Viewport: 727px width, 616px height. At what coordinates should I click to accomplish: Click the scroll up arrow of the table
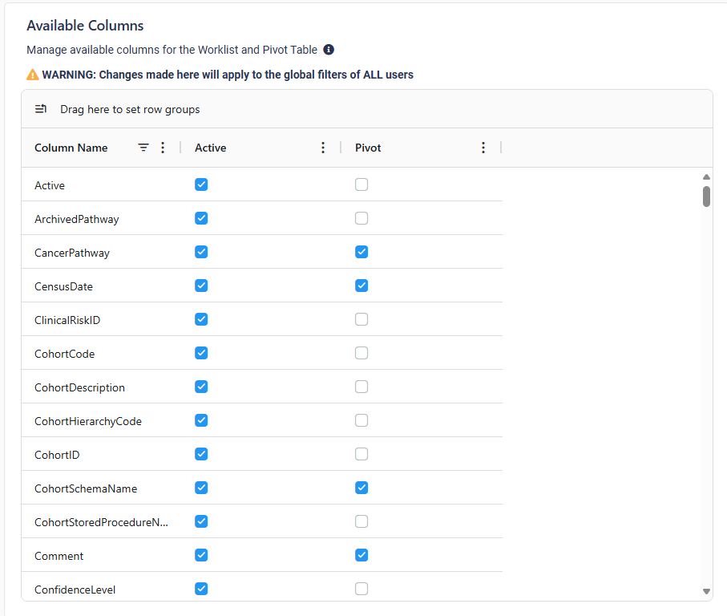coord(706,176)
